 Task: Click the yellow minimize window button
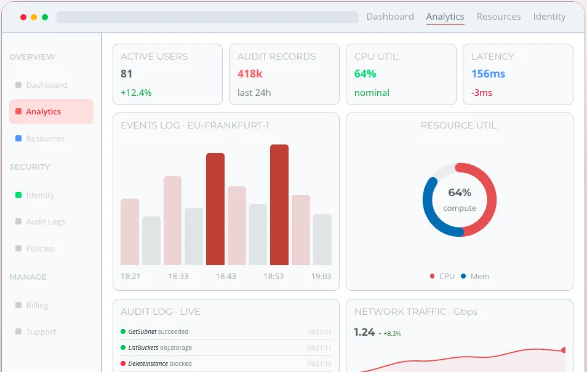tap(34, 17)
